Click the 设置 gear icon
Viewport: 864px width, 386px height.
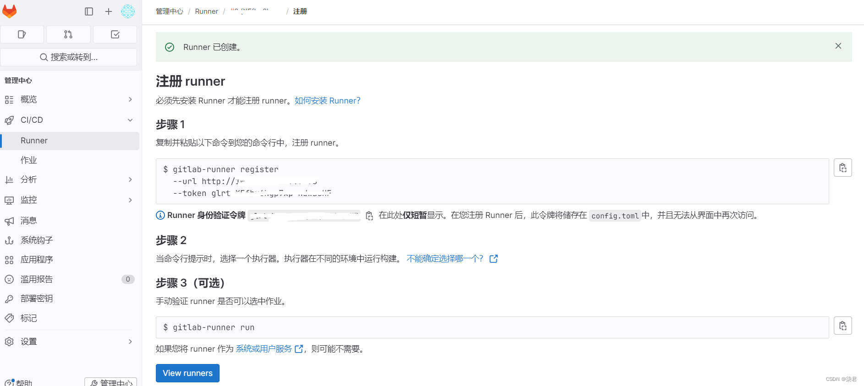[x=9, y=342]
